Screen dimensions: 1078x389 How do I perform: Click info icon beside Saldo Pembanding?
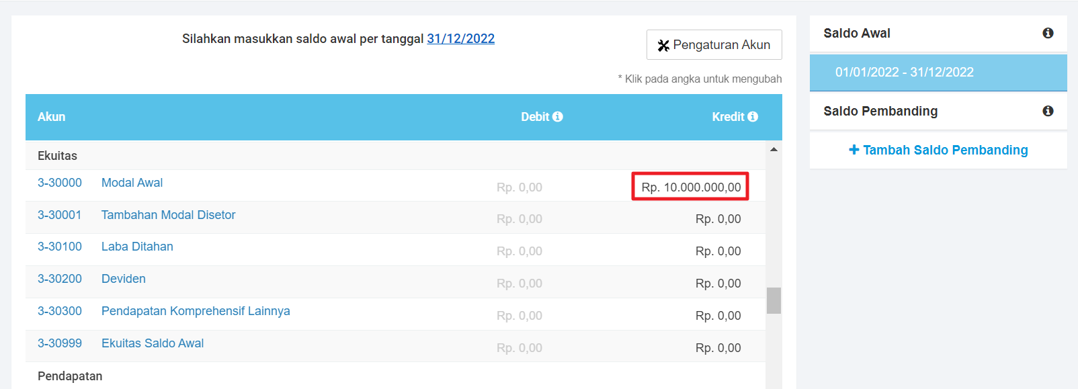1048,112
